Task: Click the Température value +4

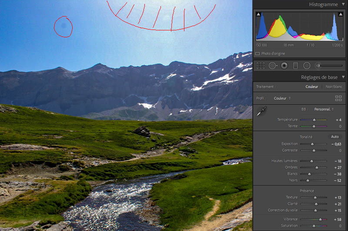Action: (338, 120)
